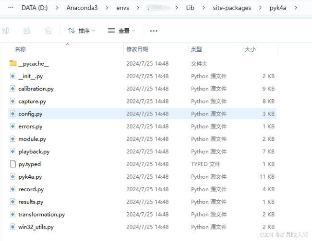Click the results.py file name
The height and width of the screenshot is (241, 312).
(x=31, y=202)
